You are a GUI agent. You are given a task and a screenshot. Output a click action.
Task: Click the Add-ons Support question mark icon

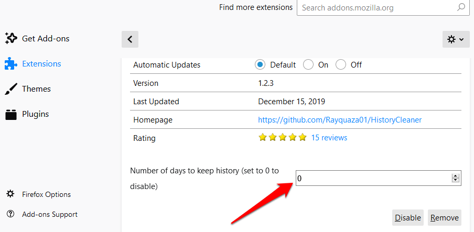pyautogui.click(x=10, y=214)
